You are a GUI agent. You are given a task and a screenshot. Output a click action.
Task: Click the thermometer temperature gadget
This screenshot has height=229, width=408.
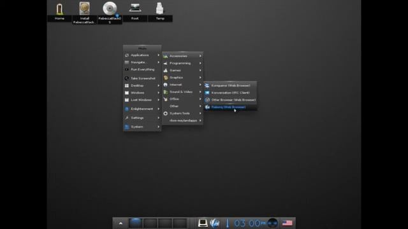pos(228,223)
